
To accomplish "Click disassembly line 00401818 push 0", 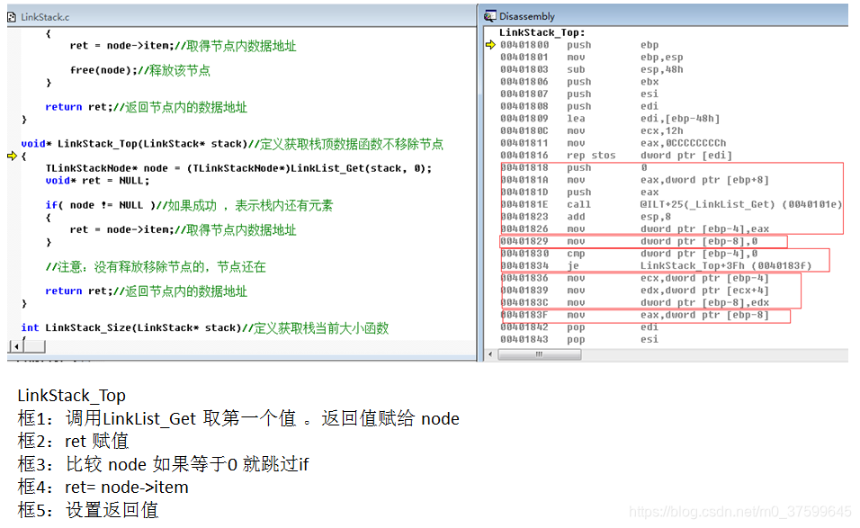I will click(574, 167).
